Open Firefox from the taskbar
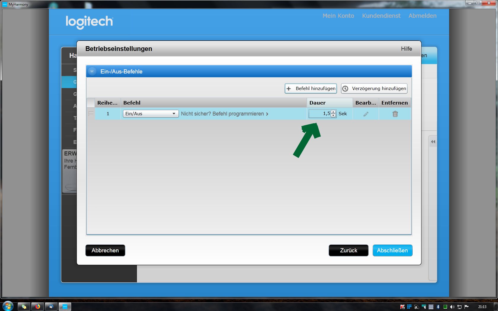Image resolution: width=498 pixels, height=311 pixels. [38, 307]
